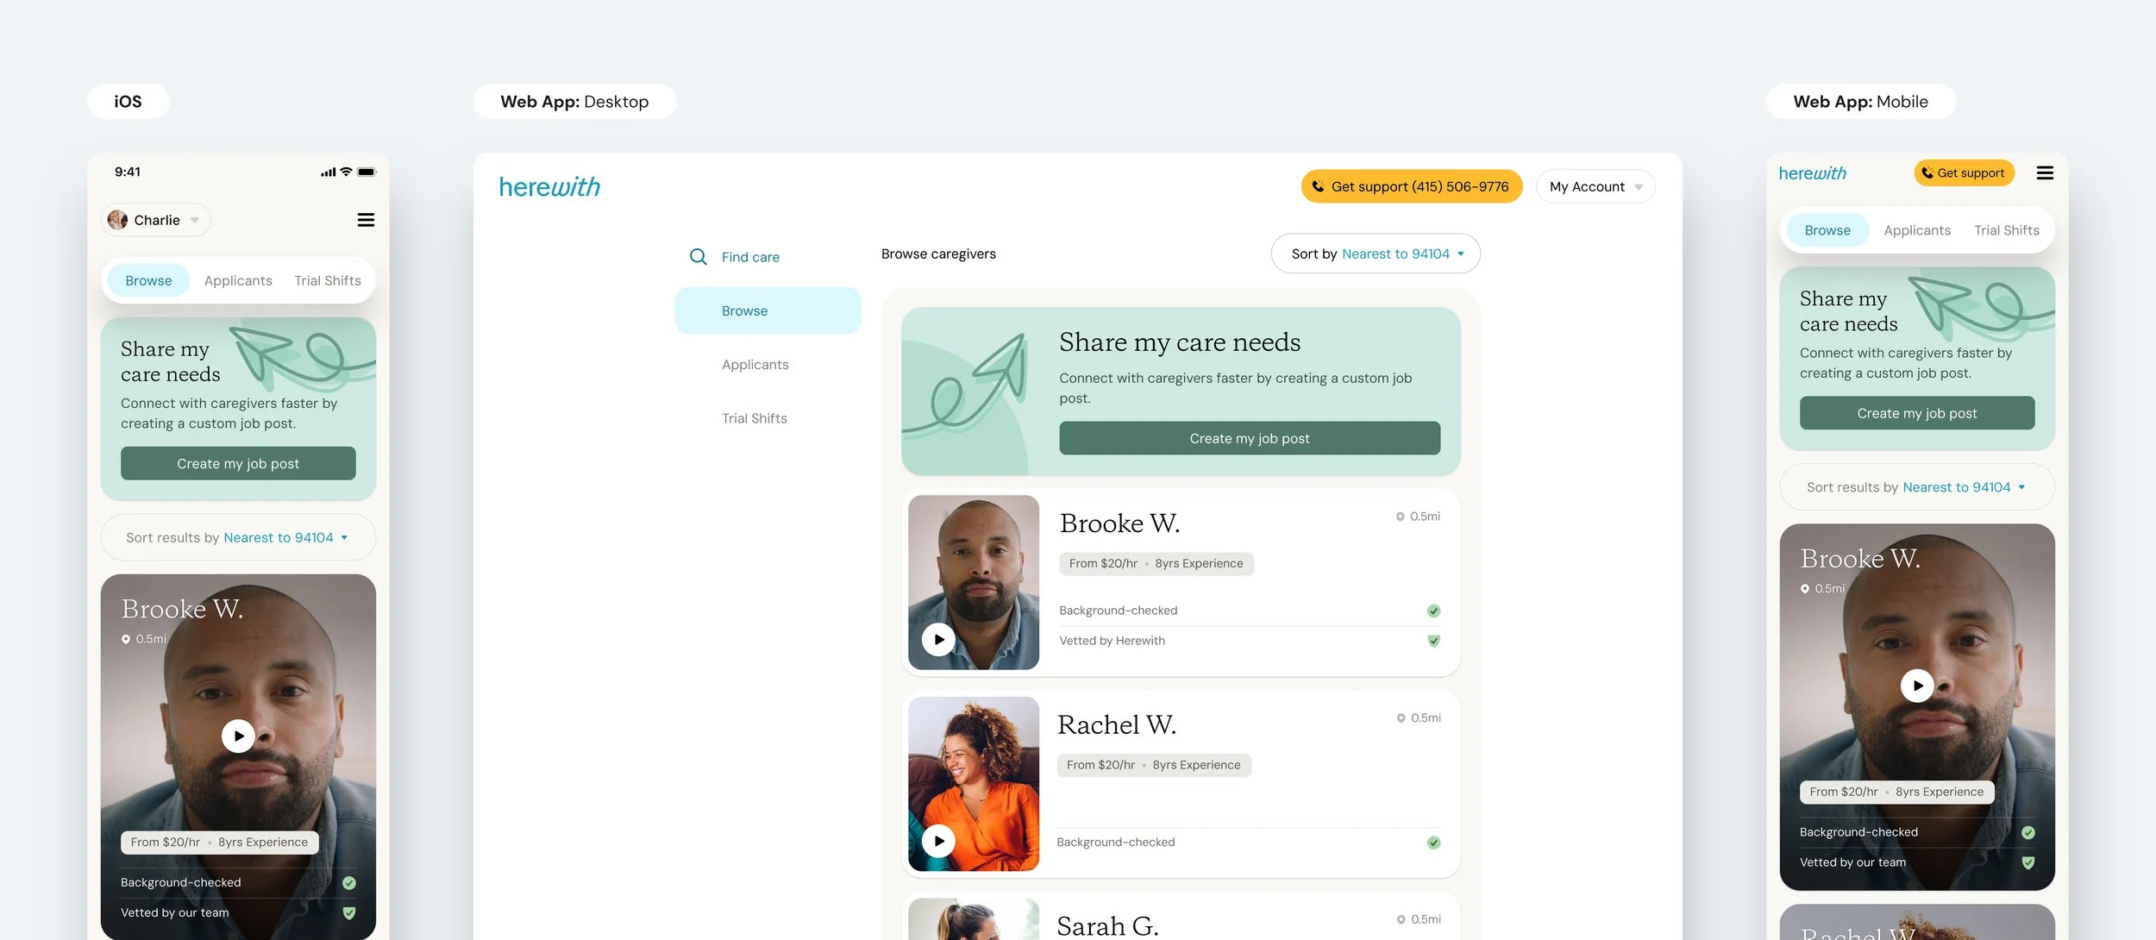Click Get support (415) 506-9776 button

pos(1411,187)
